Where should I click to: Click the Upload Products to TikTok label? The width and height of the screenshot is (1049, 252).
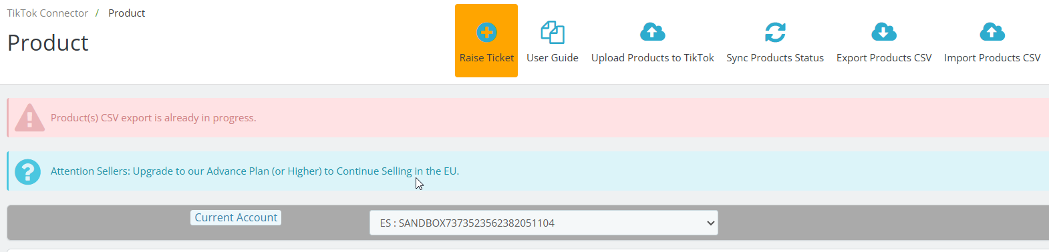click(653, 58)
